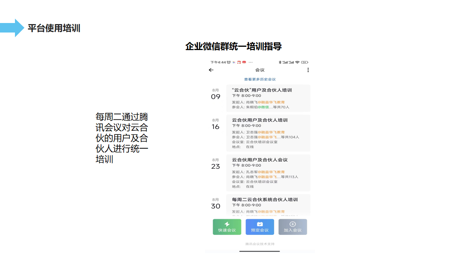Click the 30 date number
The width and height of the screenshot is (467, 263).
pos(216,206)
